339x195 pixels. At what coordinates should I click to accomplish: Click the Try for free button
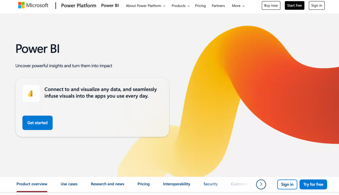(x=313, y=184)
